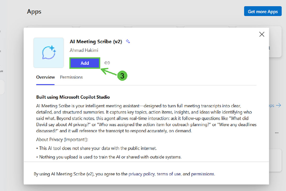The height and width of the screenshot is (191, 286).
Task: Select the publisher name Ahmad Hakimi
Action: [84, 50]
